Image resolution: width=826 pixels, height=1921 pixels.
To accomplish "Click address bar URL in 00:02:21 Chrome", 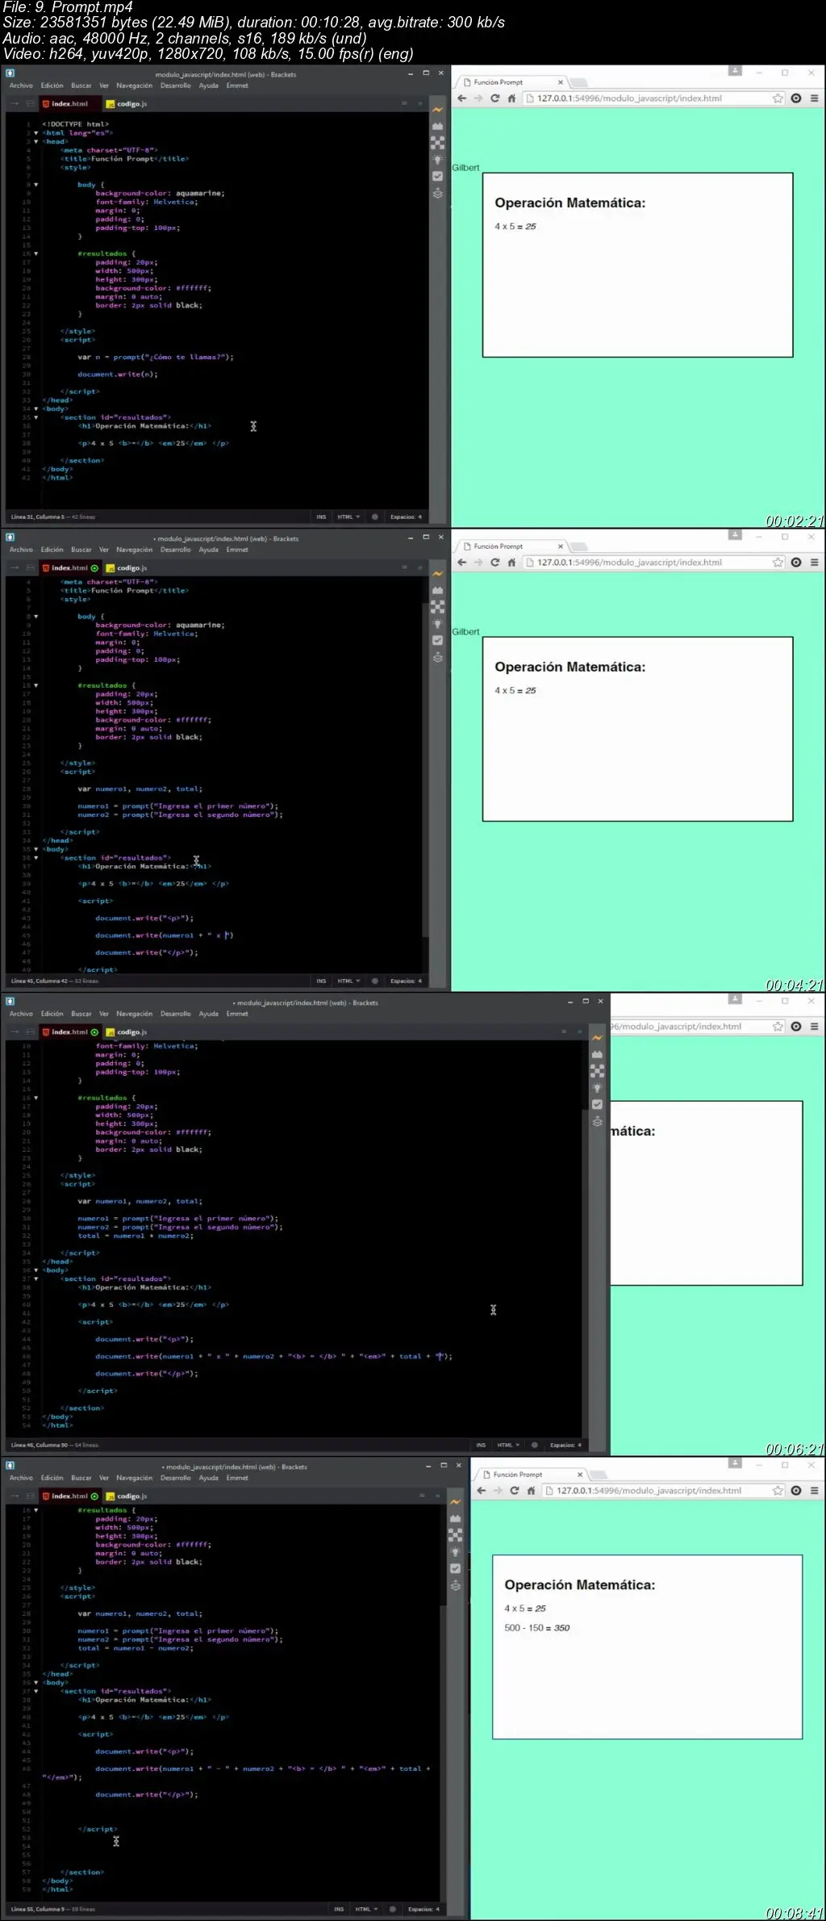I will [629, 98].
